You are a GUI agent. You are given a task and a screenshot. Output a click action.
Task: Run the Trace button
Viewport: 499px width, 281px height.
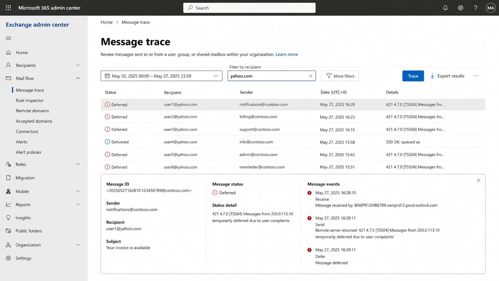coord(413,76)
